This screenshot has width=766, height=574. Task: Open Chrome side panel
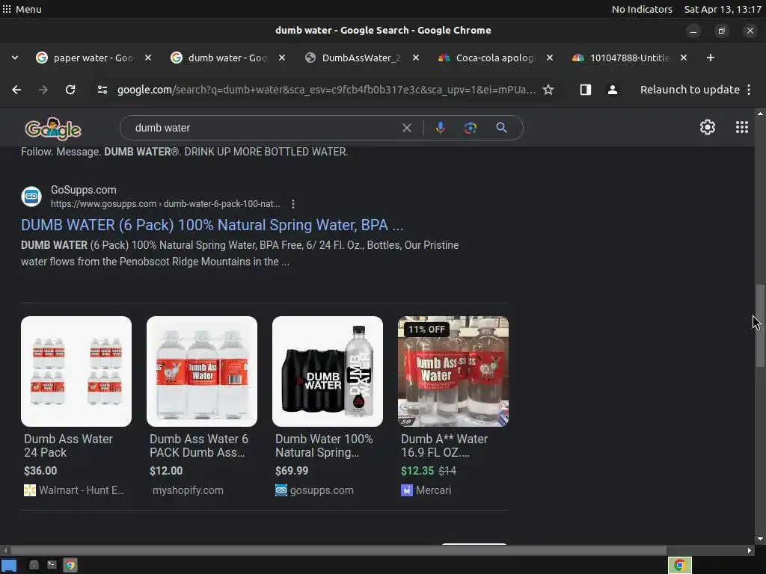[585, 90]
